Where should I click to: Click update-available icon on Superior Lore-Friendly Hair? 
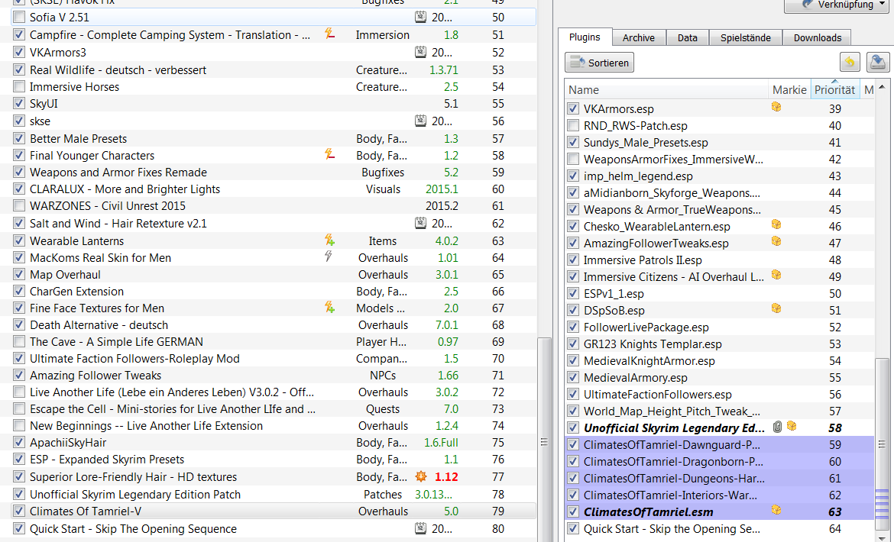coord(420,476)
